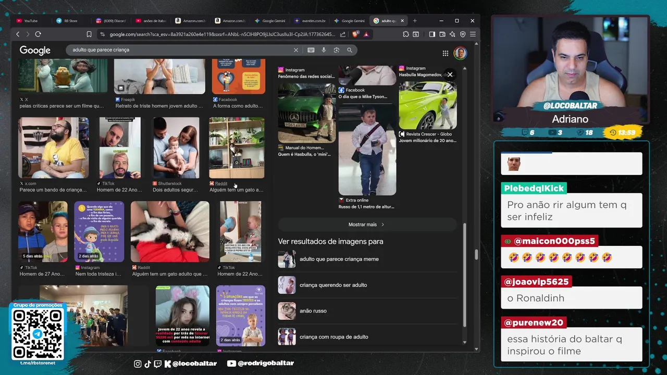
Task: Go forward in browser history
Action: click(27, 34)
